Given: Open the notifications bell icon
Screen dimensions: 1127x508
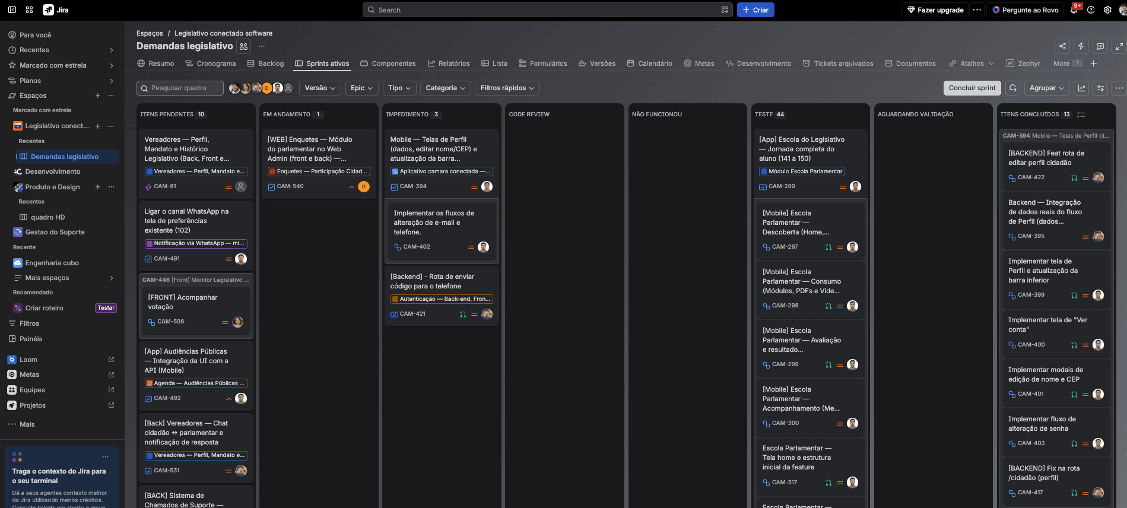Looking at the screenshot, I should [1074, 10].
